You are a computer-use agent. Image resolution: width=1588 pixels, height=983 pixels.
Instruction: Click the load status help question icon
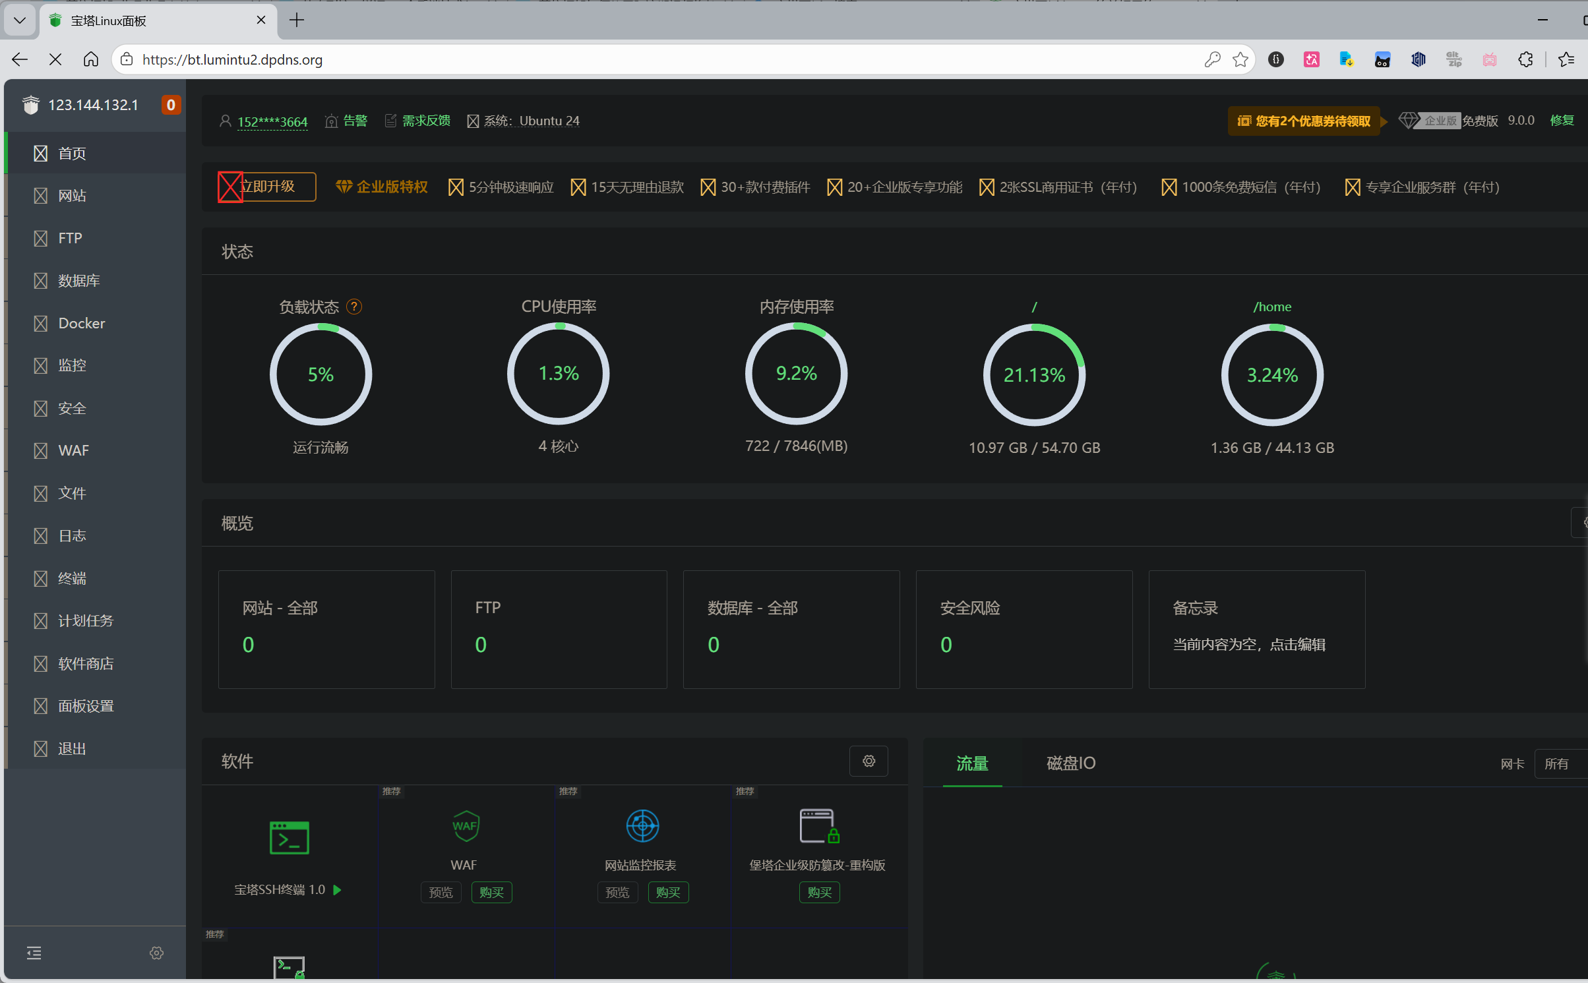354,307
